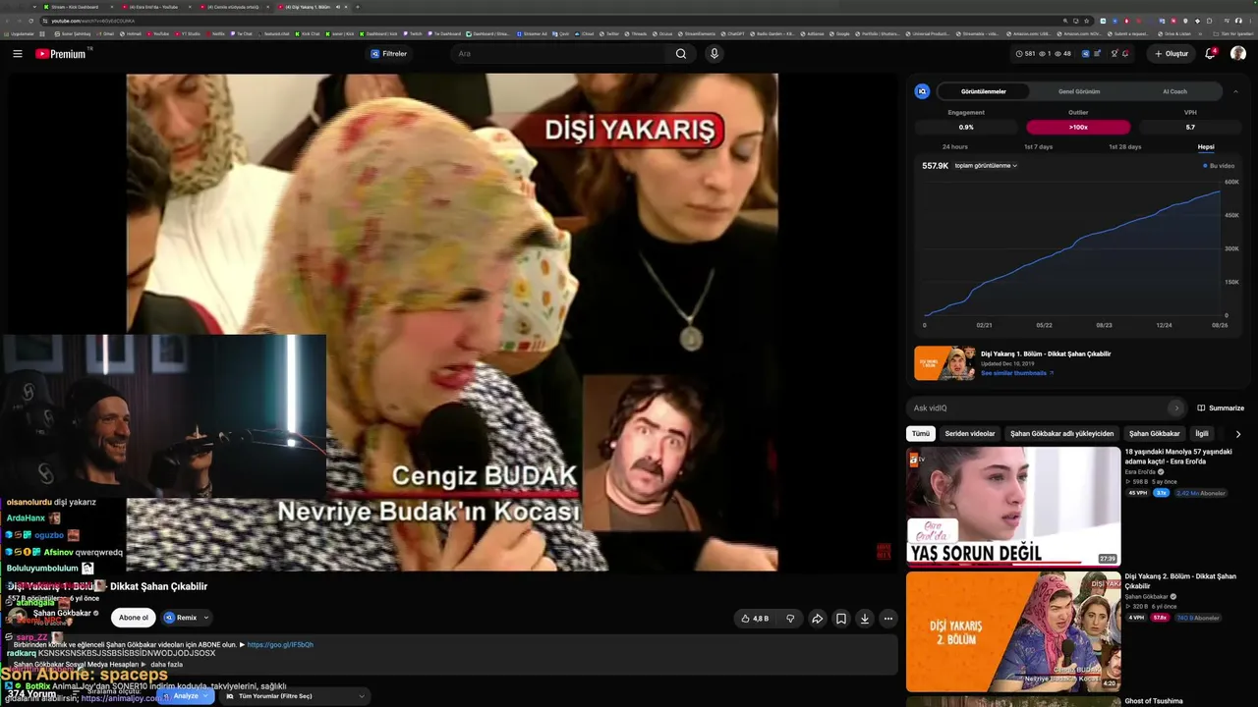Click the vidIQ logo in stats panel

pyautogui.click(x=922, y=91)
